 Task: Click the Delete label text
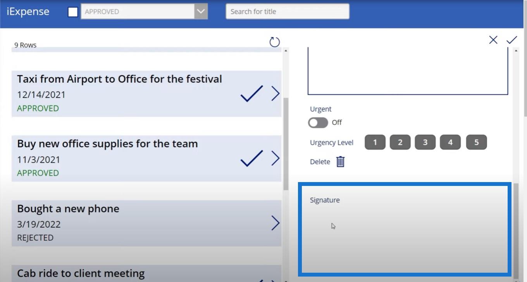[x=320, y=162]
